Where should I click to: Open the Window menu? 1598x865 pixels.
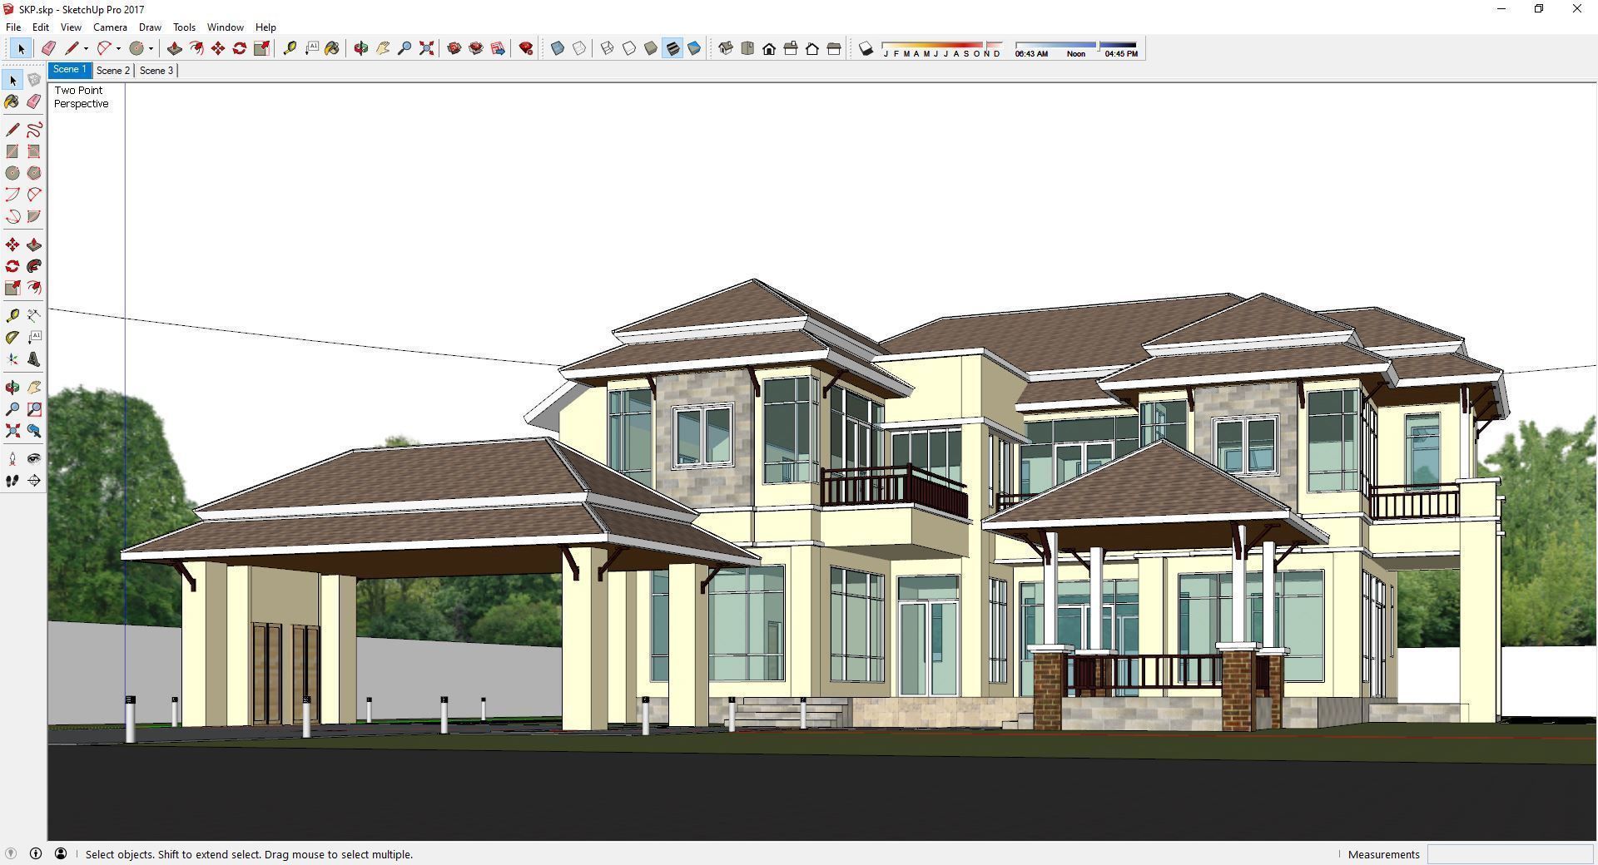pos(225,27)
